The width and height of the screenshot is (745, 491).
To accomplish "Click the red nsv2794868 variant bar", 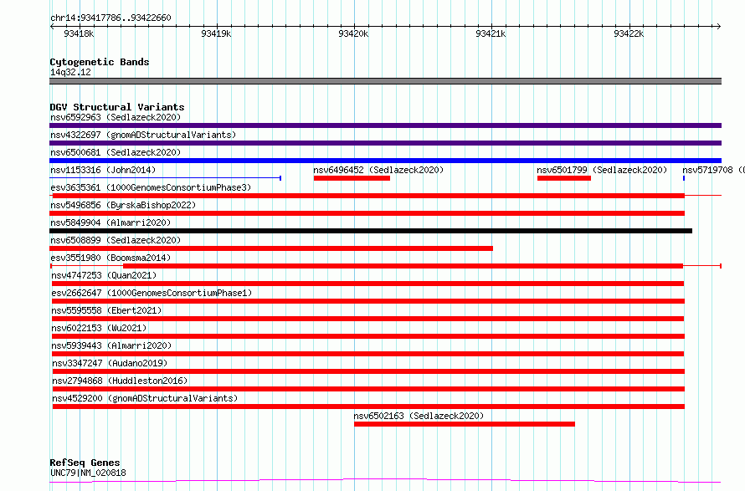I will point(368,389).
